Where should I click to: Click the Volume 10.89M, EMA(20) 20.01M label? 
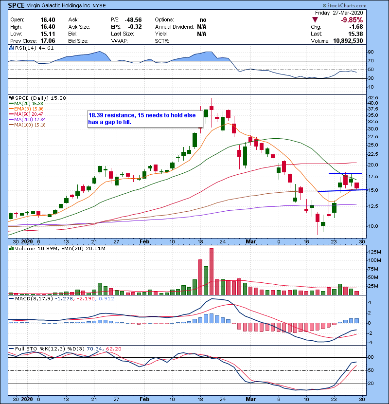[60, 249]
